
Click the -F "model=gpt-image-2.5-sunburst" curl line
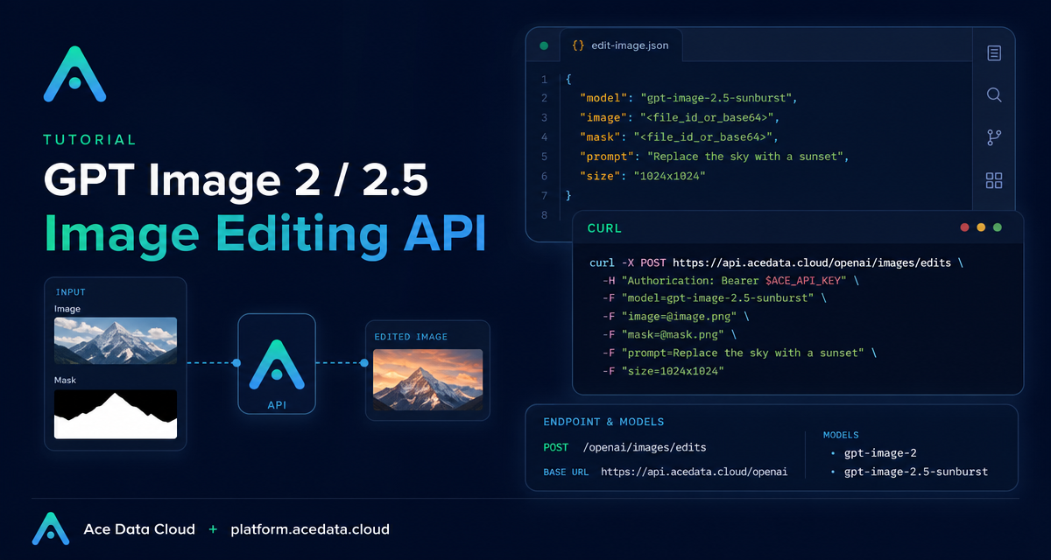[x=715, y=298]
